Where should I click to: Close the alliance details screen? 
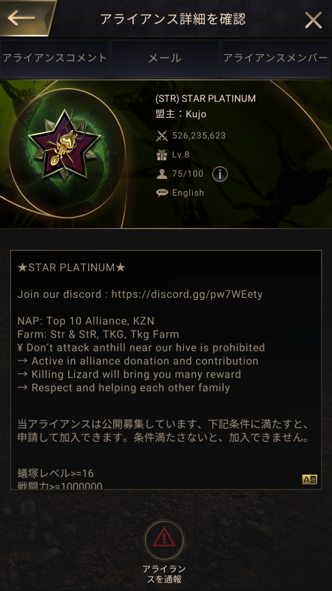coord(314,20)
